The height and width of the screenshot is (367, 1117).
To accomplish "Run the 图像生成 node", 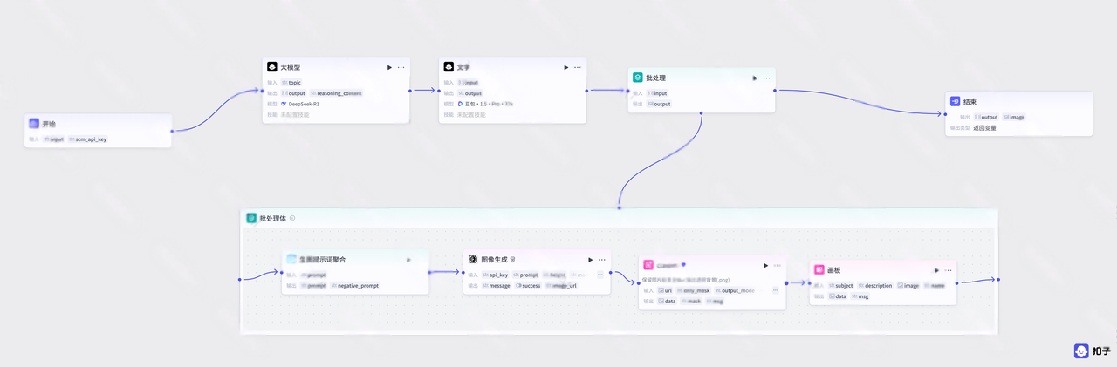I will coord(590,259).
